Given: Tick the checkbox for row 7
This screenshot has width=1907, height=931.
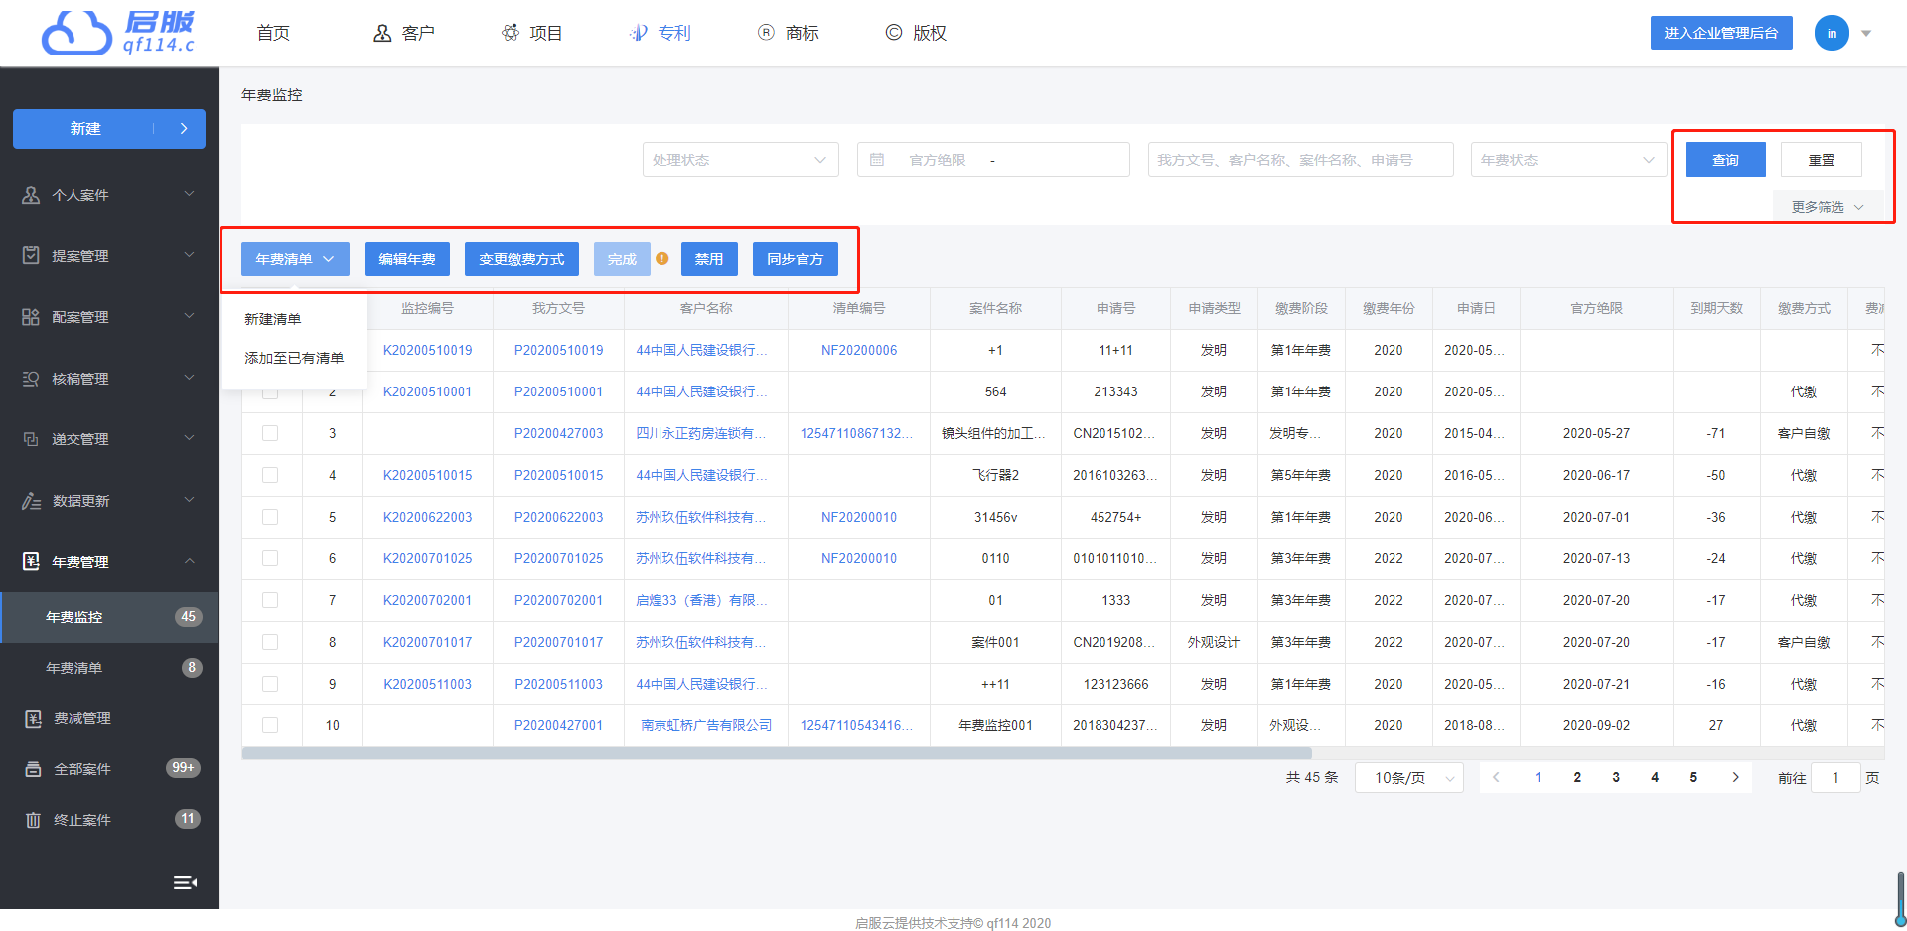Looking at the screenshot, I should click(x=270, y=600).
